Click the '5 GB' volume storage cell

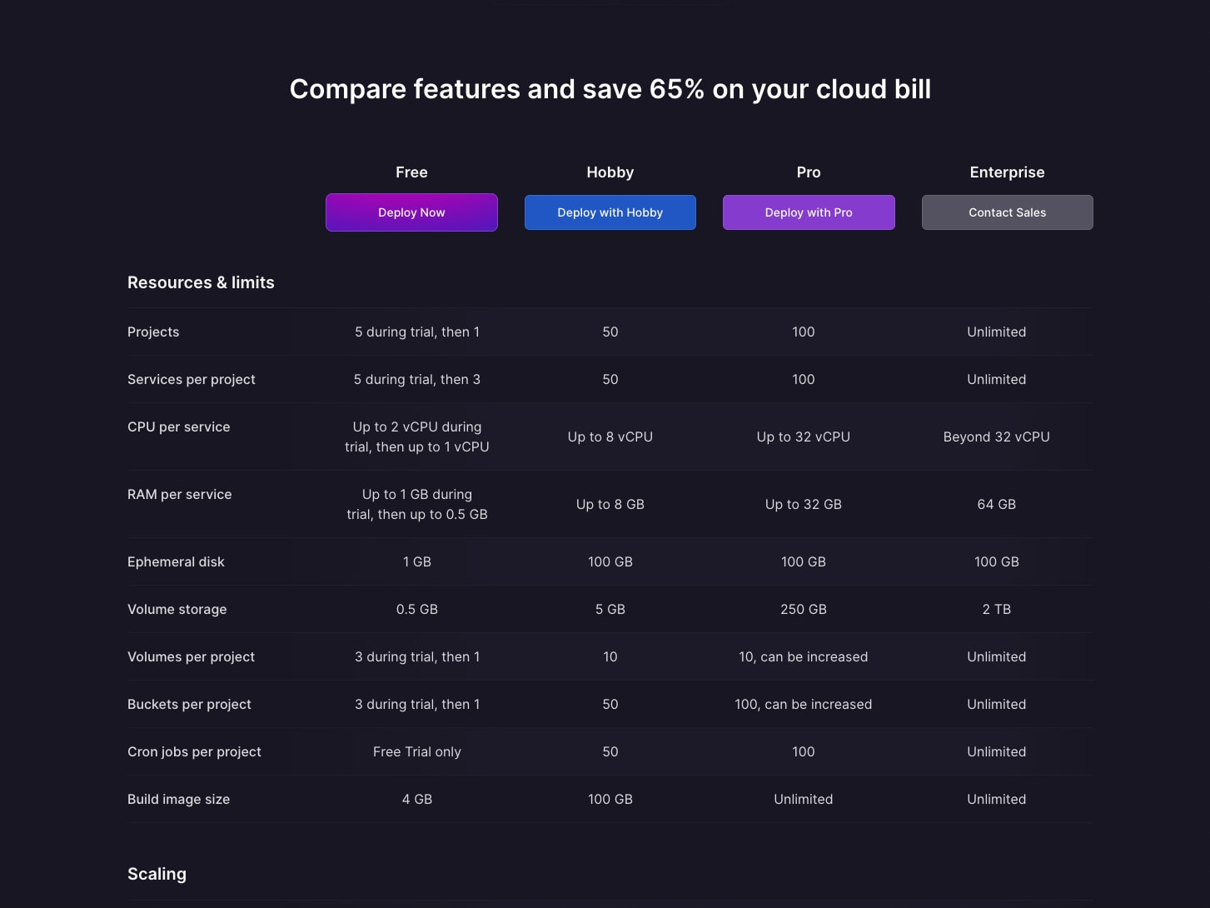tap(610, 609)
